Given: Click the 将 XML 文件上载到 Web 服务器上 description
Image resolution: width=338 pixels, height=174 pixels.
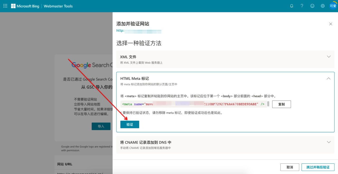Looking at the screenshot, I should click(141, 63).
